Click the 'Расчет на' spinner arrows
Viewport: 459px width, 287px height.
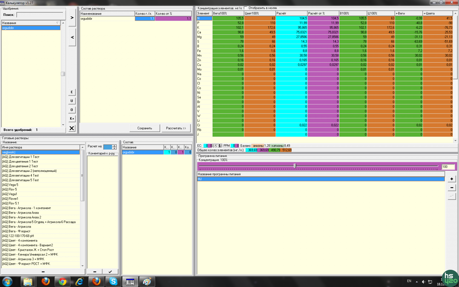(x=114, y=147)
